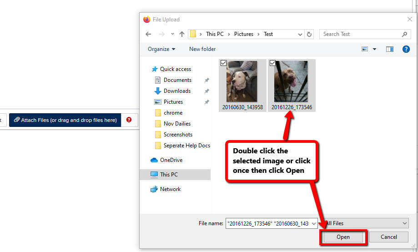Click the Open button
Screen dimensions: 418x252
(343, 237)
